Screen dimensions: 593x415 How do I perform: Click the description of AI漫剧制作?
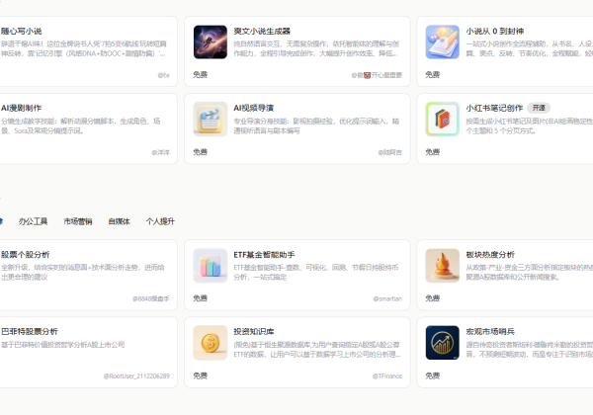pyautogui.click(x=81, y=125)
